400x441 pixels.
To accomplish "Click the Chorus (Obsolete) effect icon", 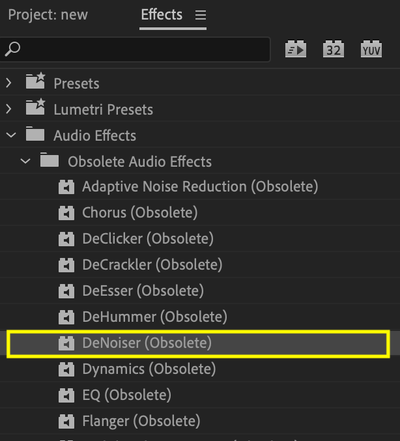I will click(66, 213).
